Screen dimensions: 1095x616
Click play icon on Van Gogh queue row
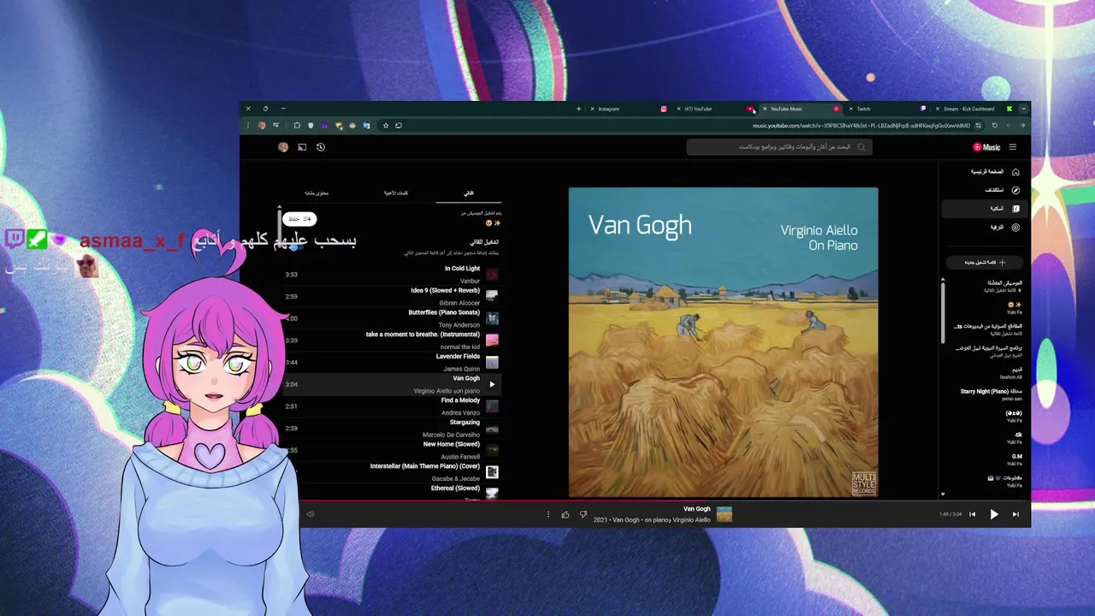pos(492,385)
